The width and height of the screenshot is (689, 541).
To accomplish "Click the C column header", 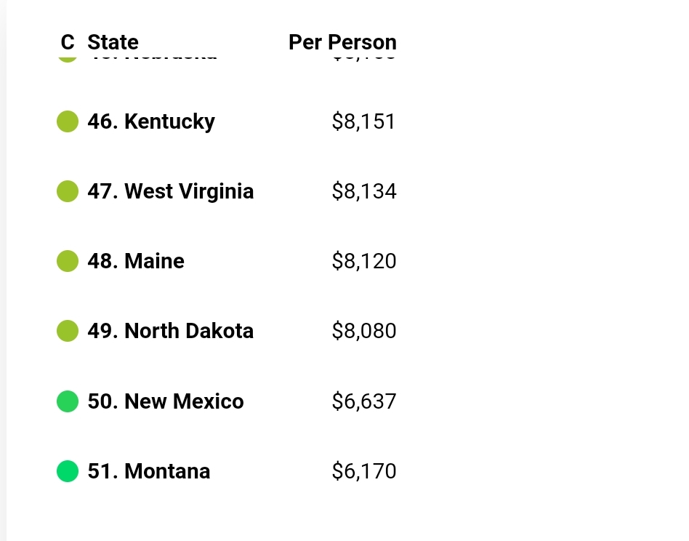I will [x=68, y=42].
